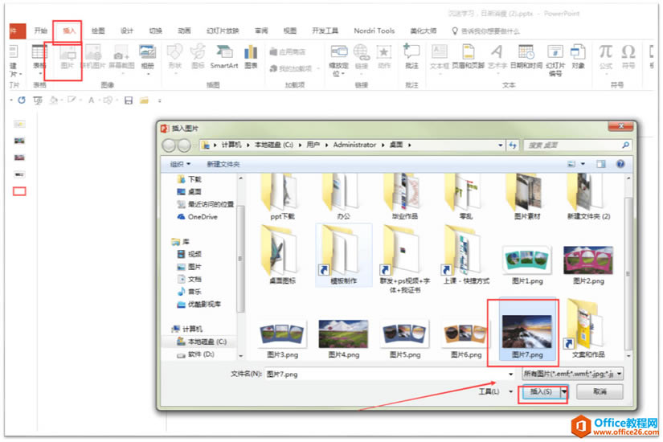This screenshot has width=663, height=442.
Task: Open the 工具(L) tools dropdown
Action: point(496,391)
